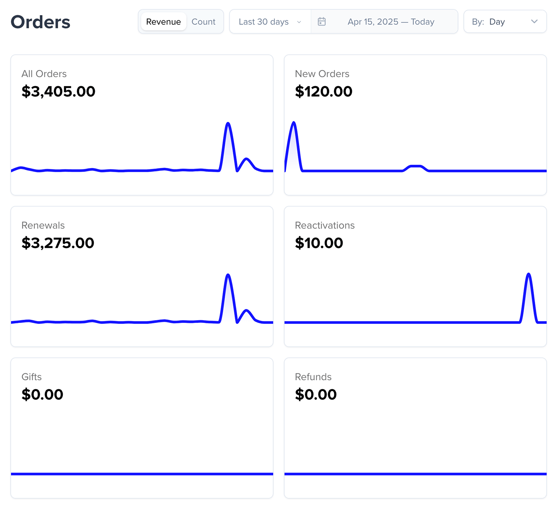Screen dimensions: 558x509
Task: Click the chevron on Last 30 days selector
Action: coord(299,22)
